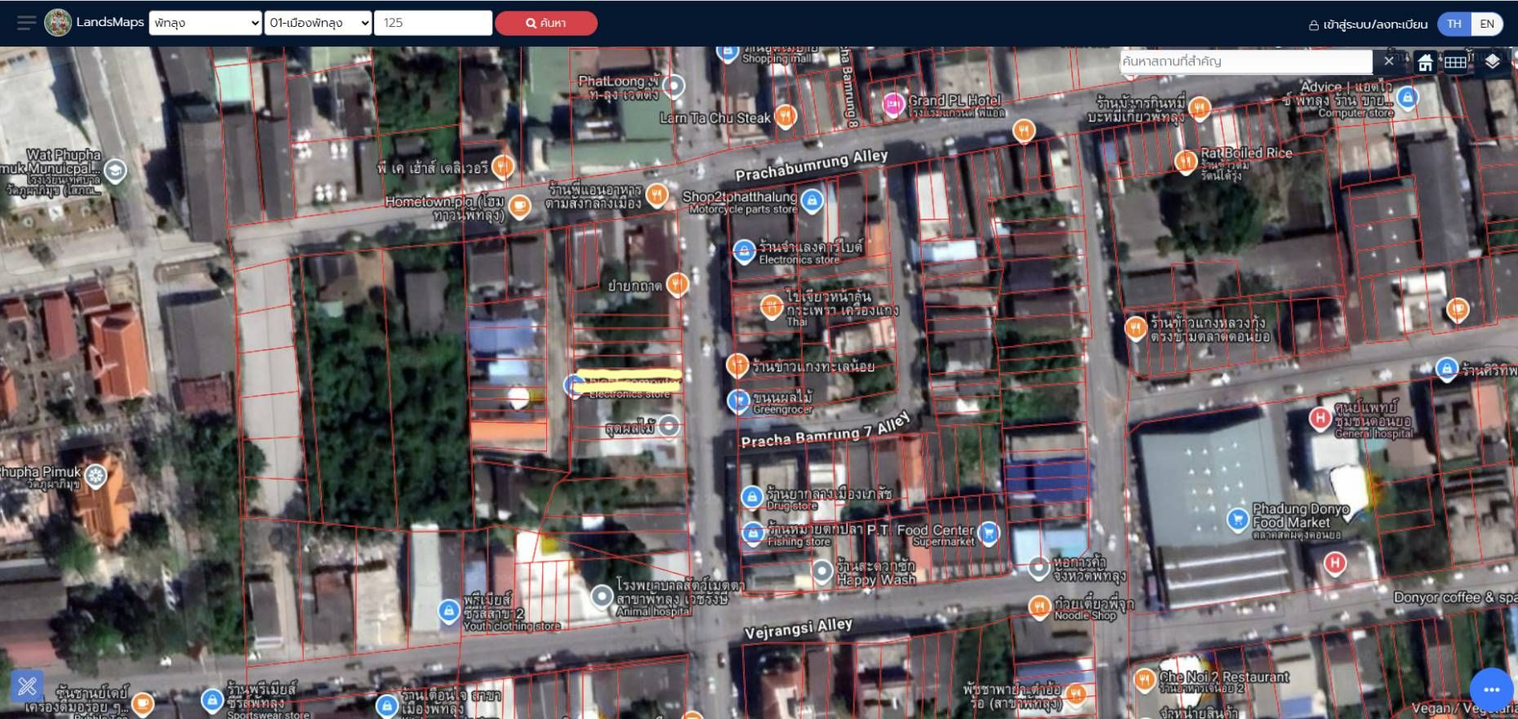Focus the important places search box

point(1246,61)
